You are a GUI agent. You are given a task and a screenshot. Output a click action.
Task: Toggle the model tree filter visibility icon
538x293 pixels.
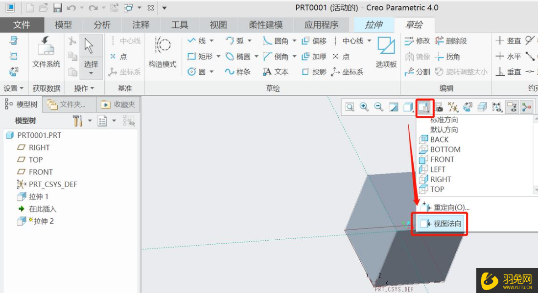pos(129,121)
